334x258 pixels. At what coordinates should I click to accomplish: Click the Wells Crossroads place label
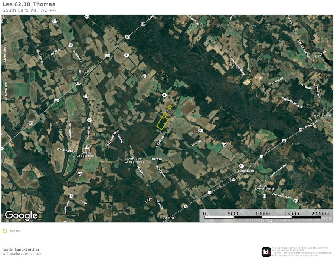click(86, 154)
